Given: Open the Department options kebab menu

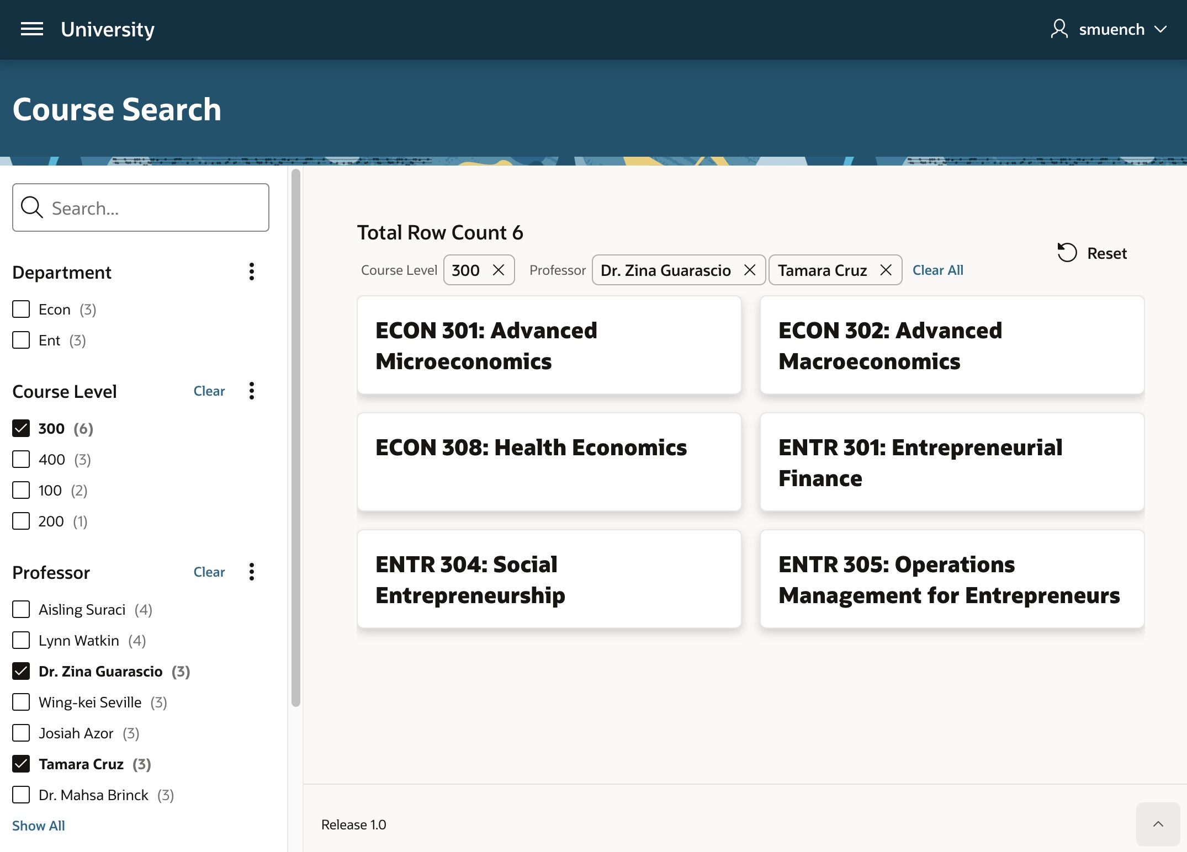Looking at the screenshot, I should point(252,271).
